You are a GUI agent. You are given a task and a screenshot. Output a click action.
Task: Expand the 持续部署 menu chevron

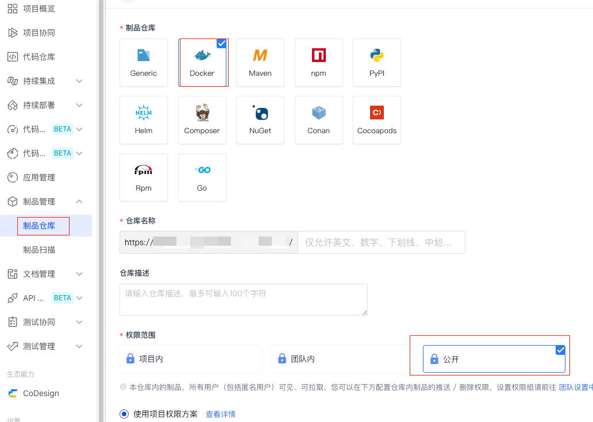pos(79,105)
